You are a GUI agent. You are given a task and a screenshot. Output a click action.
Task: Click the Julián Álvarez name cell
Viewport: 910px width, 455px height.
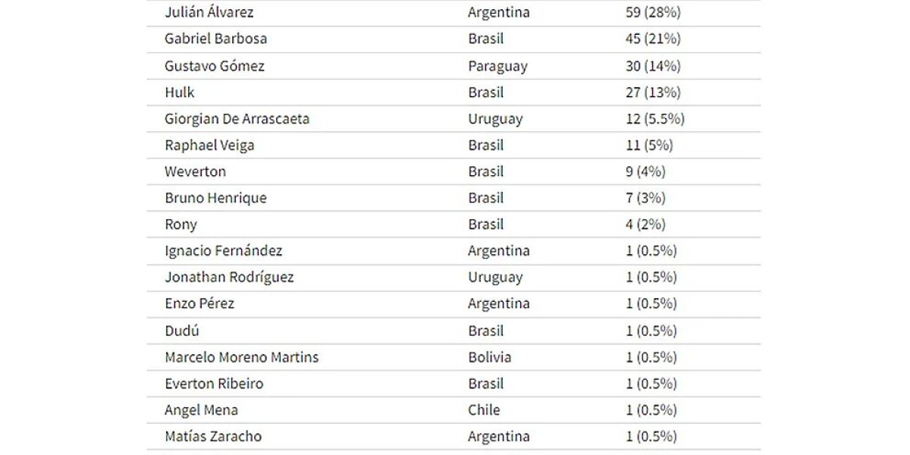209,12
